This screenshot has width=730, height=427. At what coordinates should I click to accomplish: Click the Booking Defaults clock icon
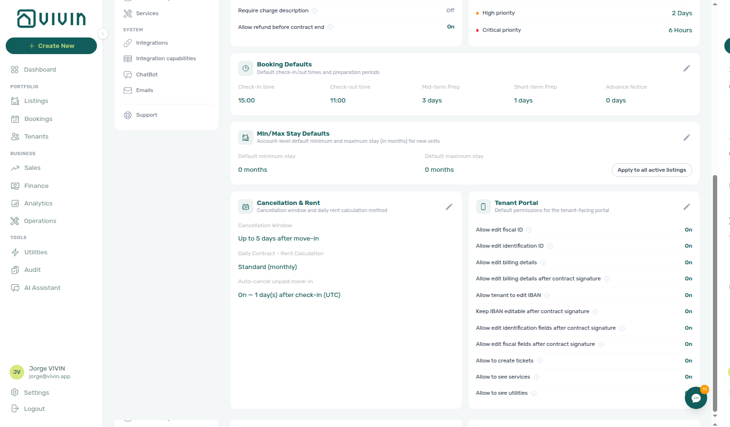tap(246, 68)
